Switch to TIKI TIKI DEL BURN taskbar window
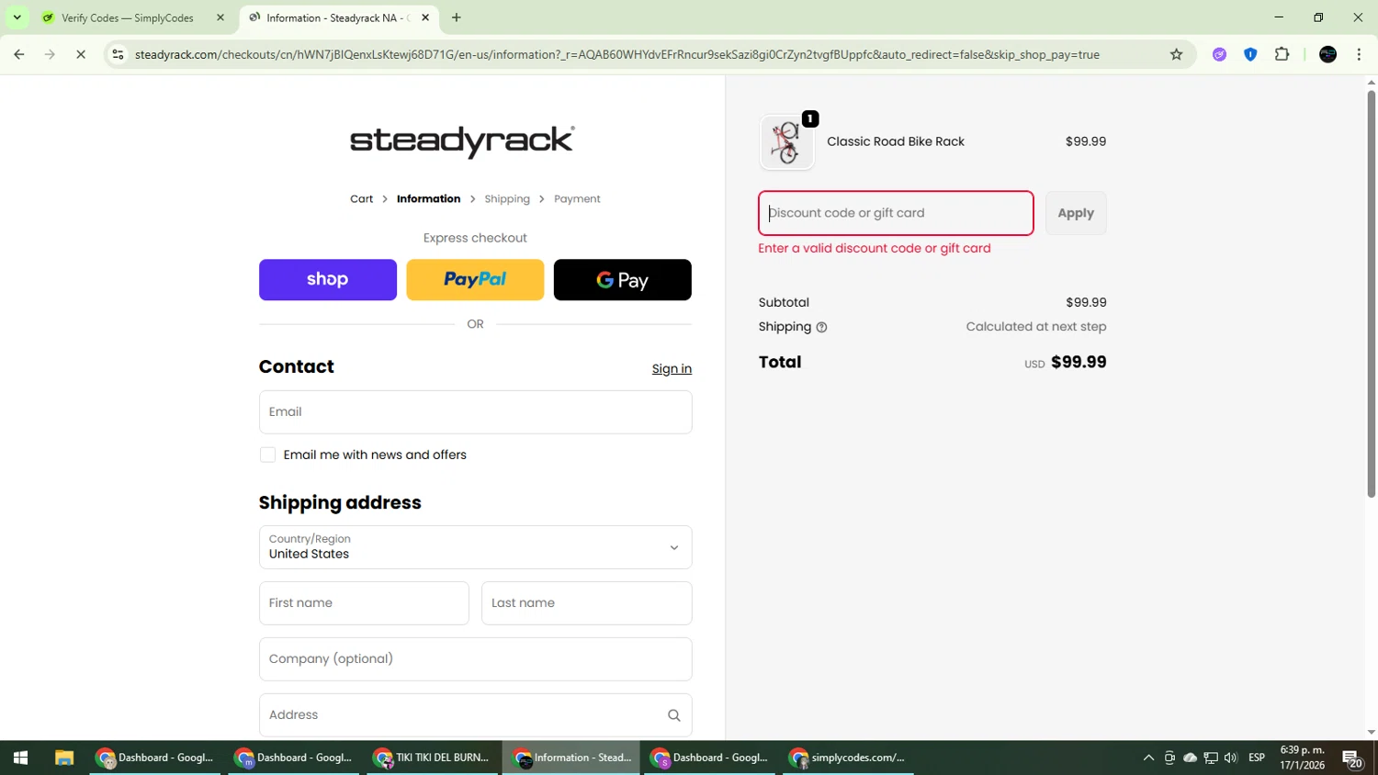This screenshot has width=1378, height=775. coord(433,758)
